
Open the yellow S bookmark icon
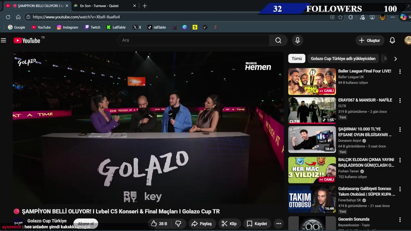coord(195,27)
